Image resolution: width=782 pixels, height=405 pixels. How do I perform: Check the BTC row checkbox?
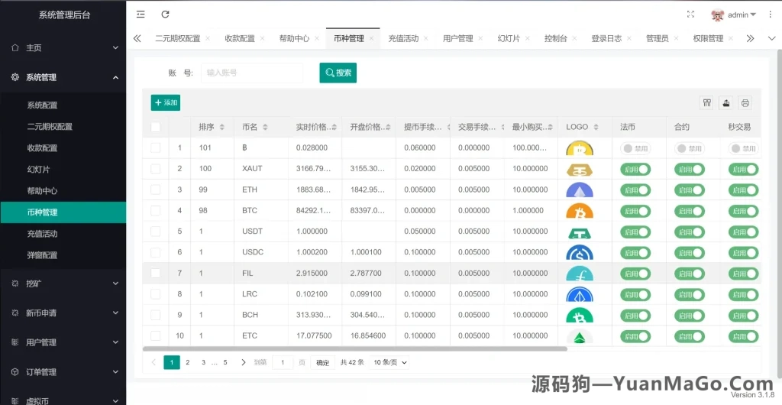click(x=156, y=210)
